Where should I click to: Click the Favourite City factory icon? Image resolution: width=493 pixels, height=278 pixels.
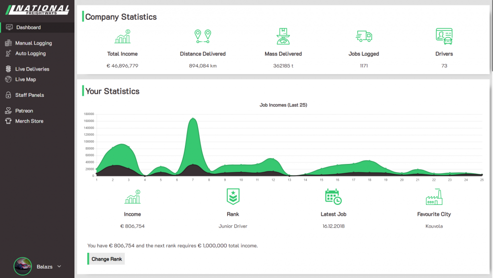434,197
